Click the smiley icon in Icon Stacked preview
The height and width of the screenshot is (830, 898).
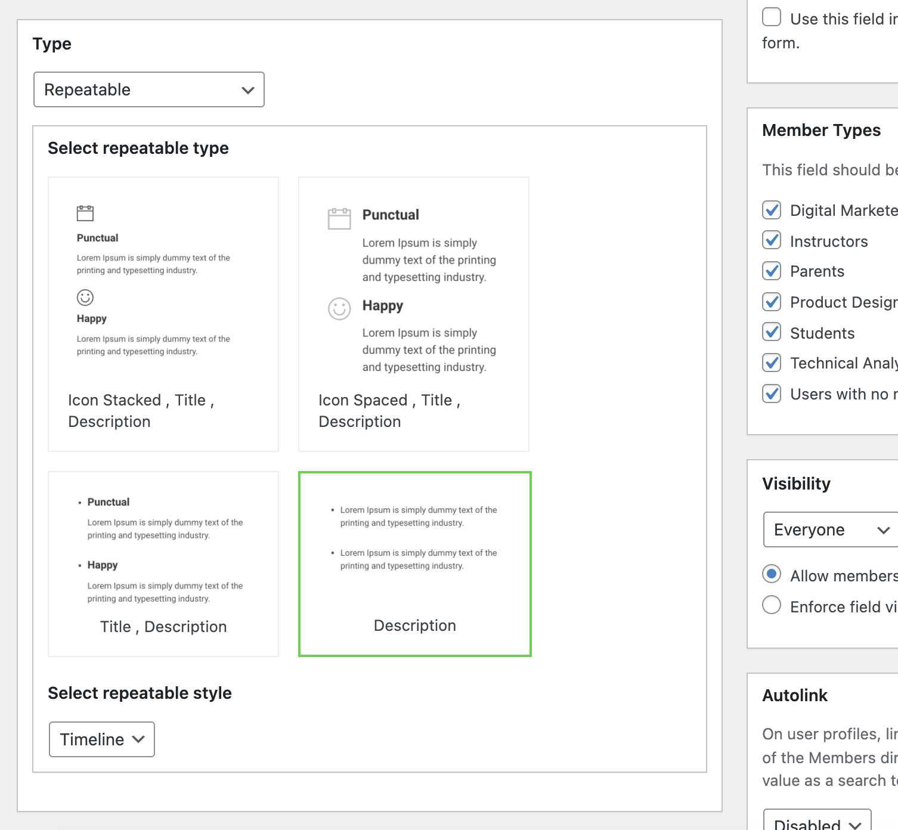click(85, 297)
